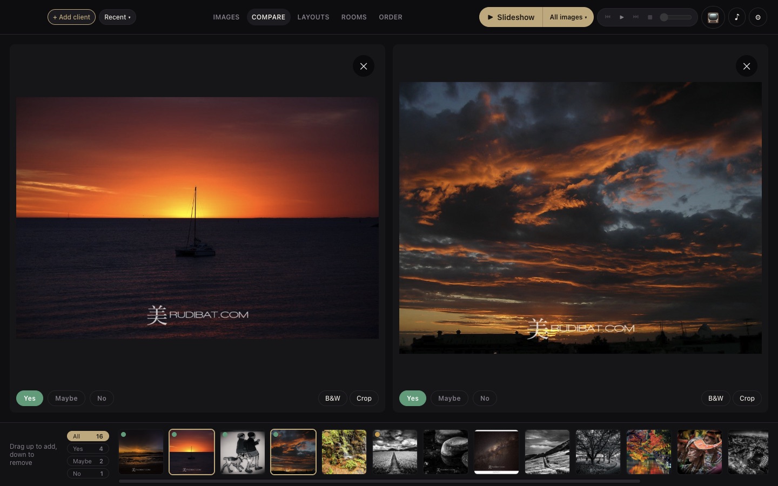Click the Add client button
Viewport: 778px width, 486px height.
(71, 17)
